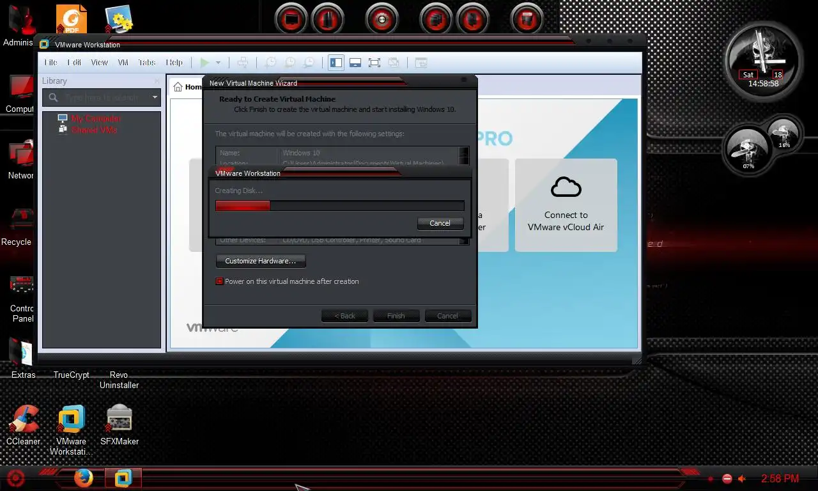Click the Creating Disk progress bar
This screenshot has width=818, height=491.
(x=339, y=206)
